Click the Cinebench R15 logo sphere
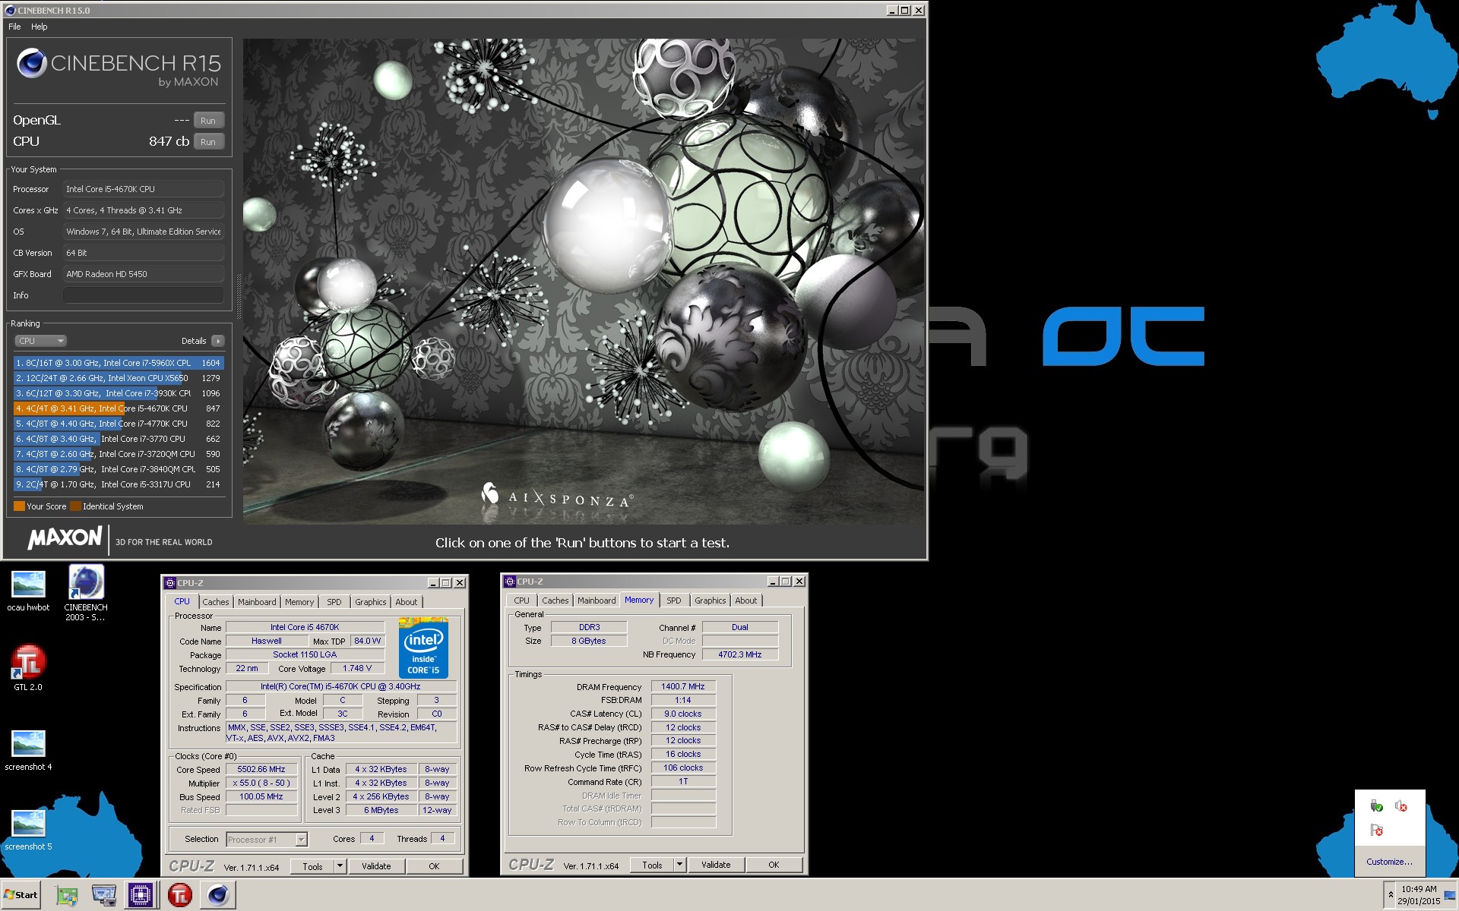The width and height of the screenshot is (1459, 911). [x=32, y=63]
